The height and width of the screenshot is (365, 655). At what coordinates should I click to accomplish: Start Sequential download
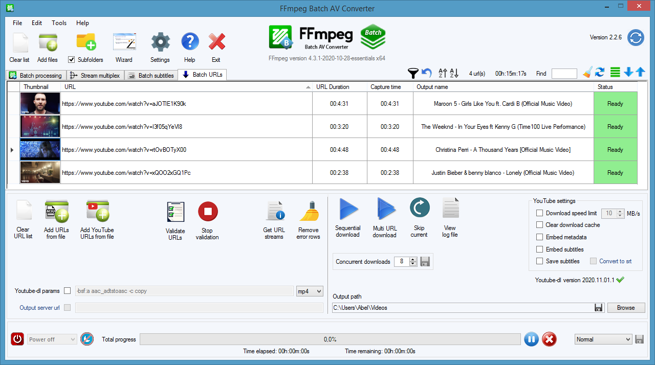[348, 210]
